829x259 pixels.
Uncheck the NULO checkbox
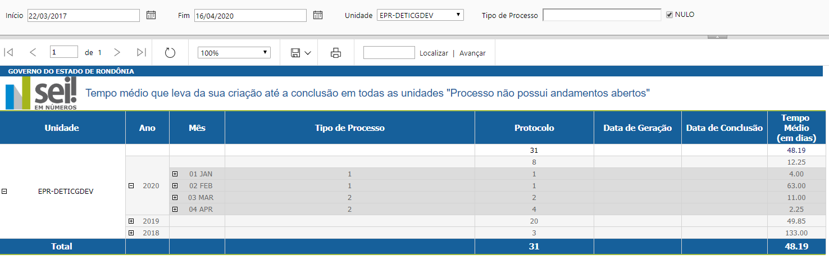click(669, 15)
